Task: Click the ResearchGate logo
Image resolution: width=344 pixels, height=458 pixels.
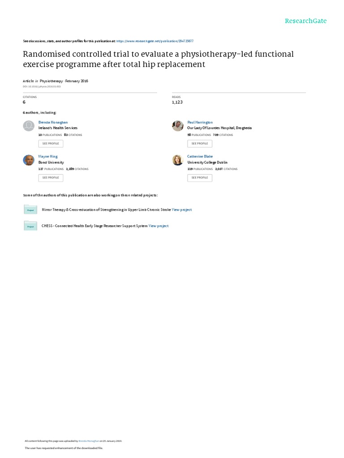Action: pyautogui.click(x=306, y=21)
